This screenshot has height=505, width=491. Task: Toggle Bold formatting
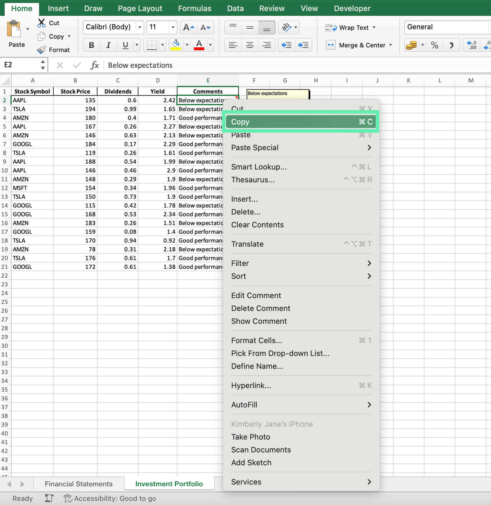91,45
